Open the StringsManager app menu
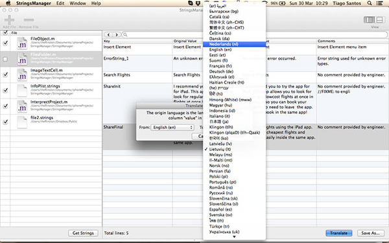This screenshot has width=389, height=243. 34,3
